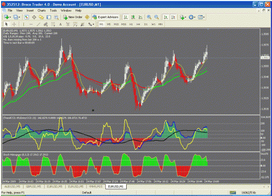Select the Equidistant Channel tool
Image resolution: width=272 pixels, height=196 pixels.
(x=46, y=24)
